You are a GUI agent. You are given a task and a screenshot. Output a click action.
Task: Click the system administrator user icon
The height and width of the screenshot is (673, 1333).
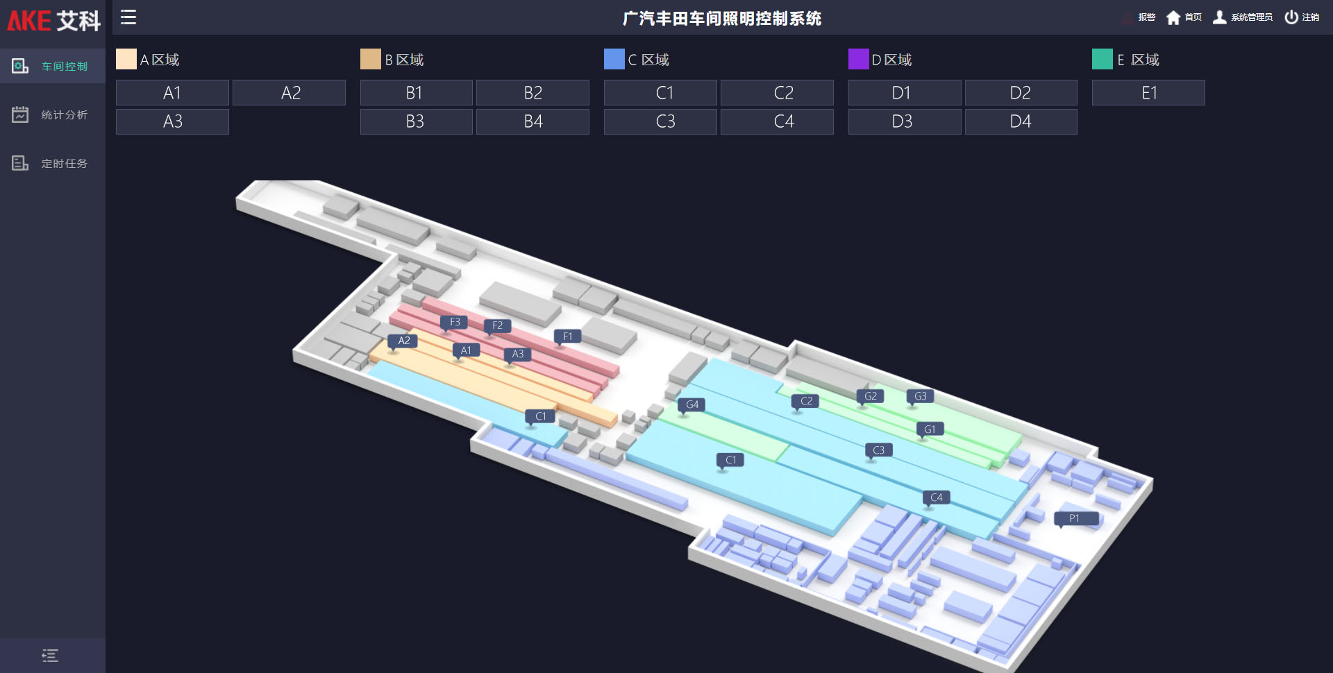click(1219, 17)
